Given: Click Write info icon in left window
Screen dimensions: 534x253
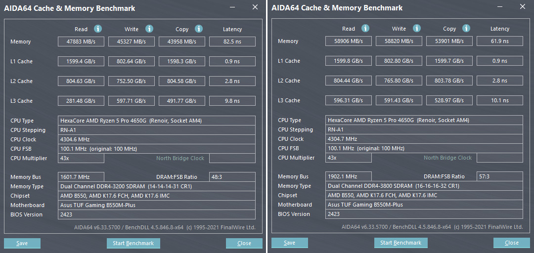Looking at the screenshot, I should pyautogui.click(x=149, y=29).
